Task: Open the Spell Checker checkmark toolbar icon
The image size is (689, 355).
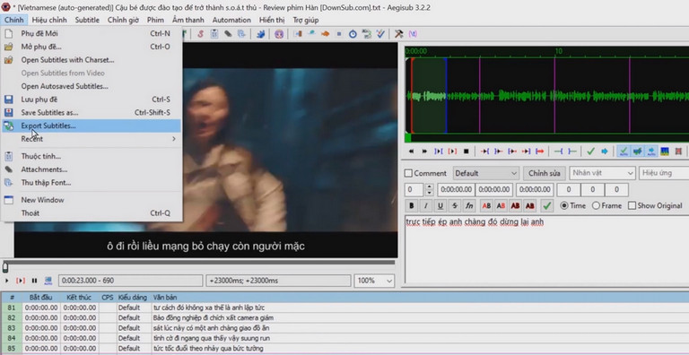Action: (380, 34)
